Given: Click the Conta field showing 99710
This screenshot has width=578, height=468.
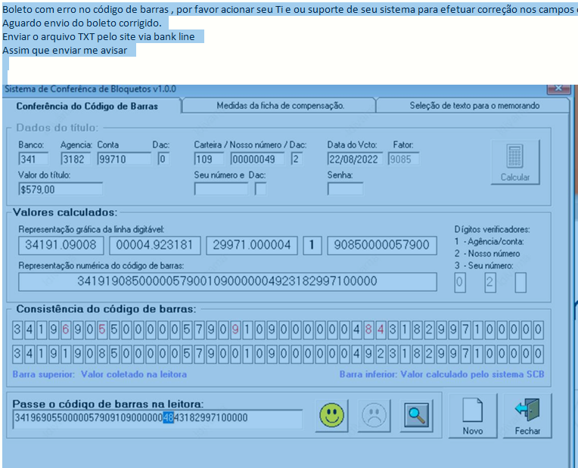Looking at the screenshot, I should click(x=124, y=160).
